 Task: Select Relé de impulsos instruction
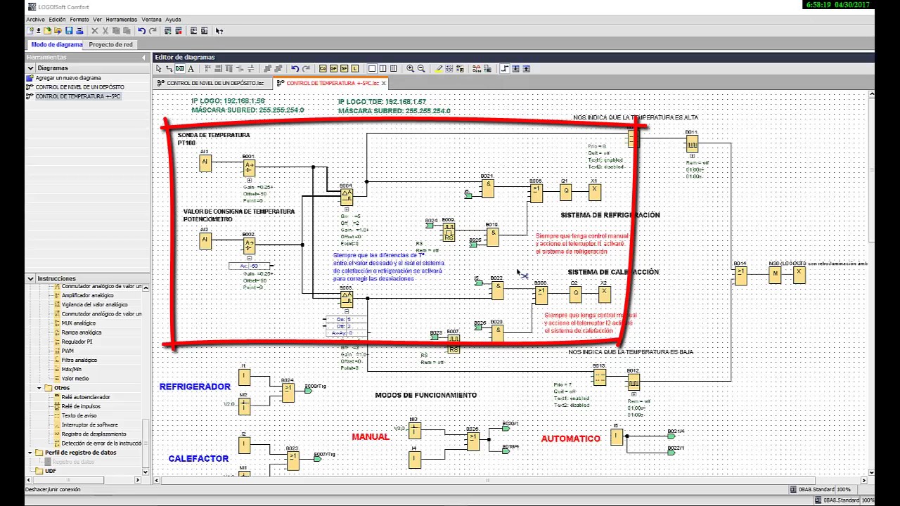(80, 406)
